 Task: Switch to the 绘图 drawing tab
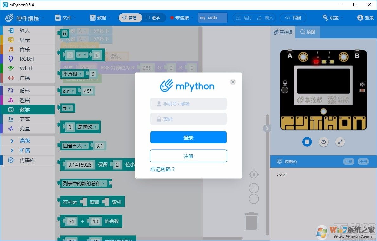[307, 32]
